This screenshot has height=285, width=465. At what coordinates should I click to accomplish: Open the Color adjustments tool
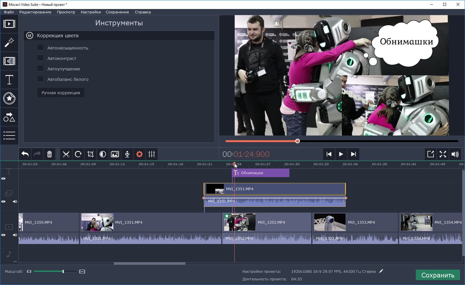(103, 154)
